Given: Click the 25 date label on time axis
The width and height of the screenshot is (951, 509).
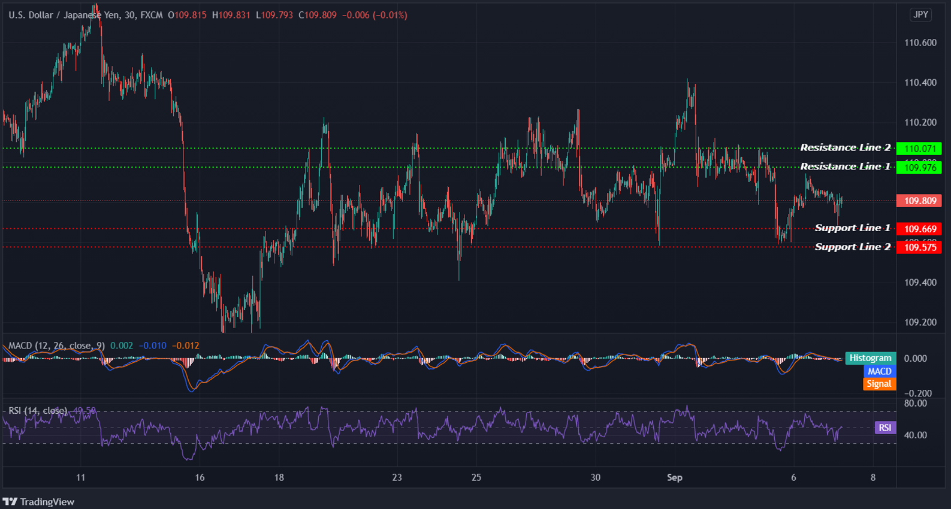Looking at the screenshot, I should coord(476,477).
